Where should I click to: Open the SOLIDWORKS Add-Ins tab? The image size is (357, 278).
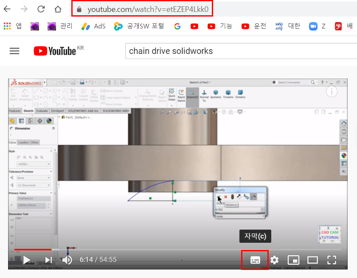83,111
